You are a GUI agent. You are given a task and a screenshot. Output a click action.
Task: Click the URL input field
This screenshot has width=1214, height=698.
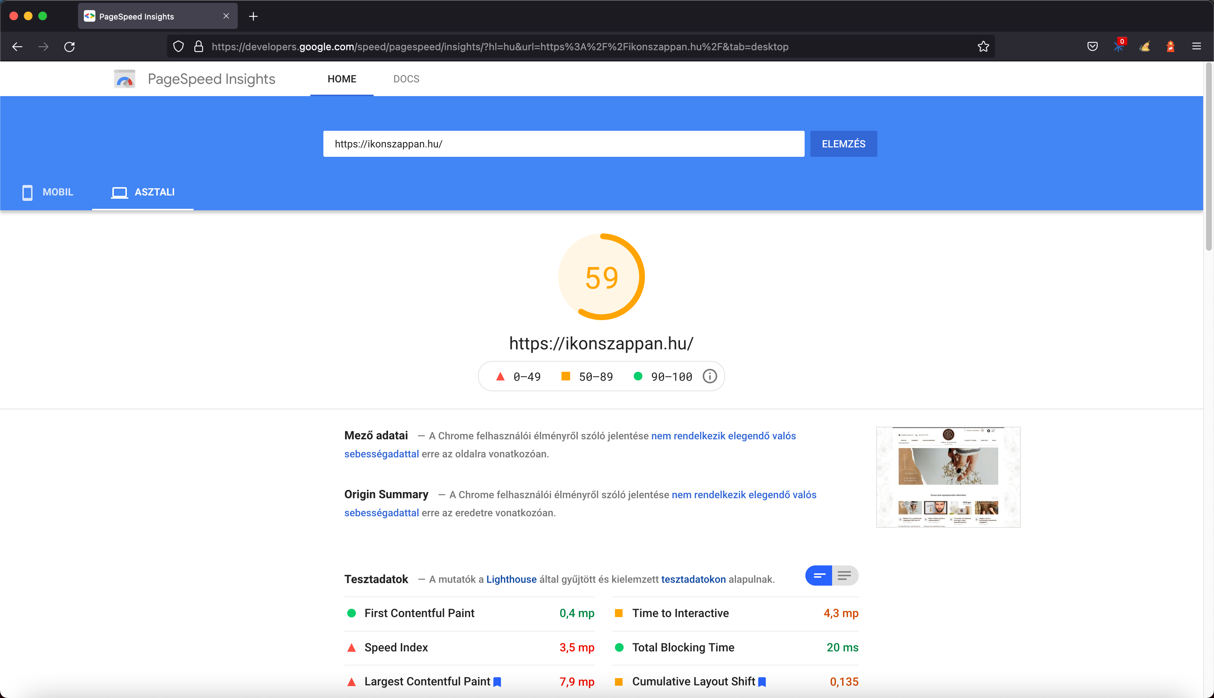[563, 144]
